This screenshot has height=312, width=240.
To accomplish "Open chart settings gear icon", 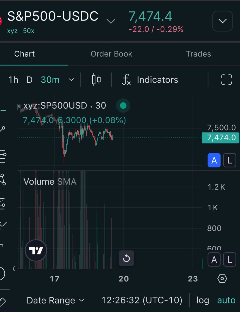I will tap(222, 279).
